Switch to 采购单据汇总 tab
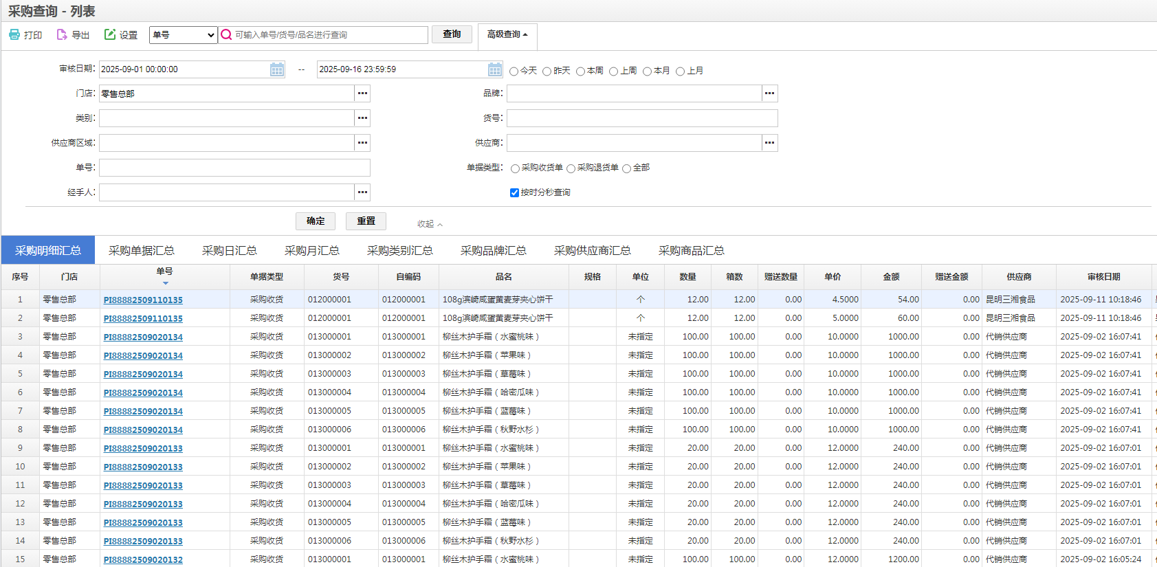Image resolution: width=1157 pixels, height=567 pixels. 141,251
